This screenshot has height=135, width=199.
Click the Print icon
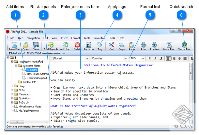[144, 45]
